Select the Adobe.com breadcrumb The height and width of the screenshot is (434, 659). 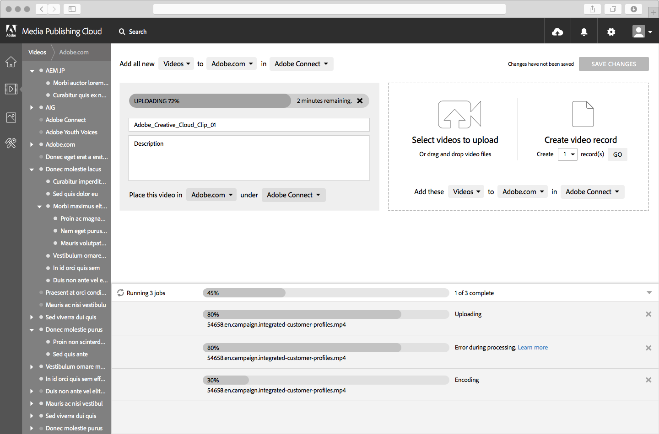coord(74,52)
